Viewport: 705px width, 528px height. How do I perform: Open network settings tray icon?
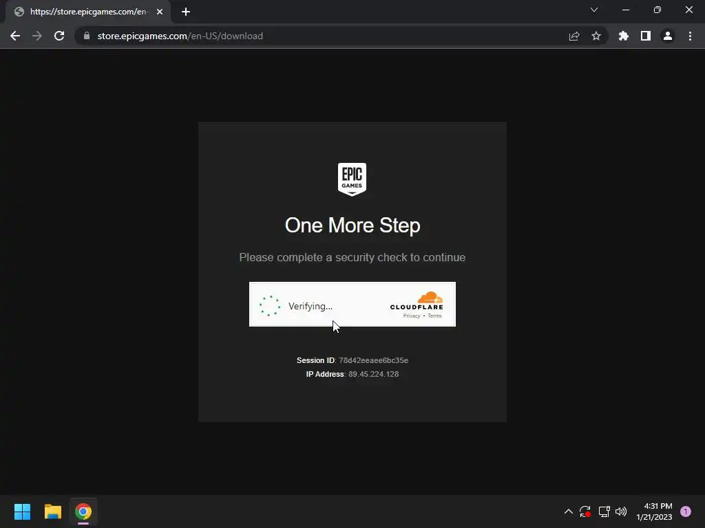pyautogui.click(x=604, y=511)
